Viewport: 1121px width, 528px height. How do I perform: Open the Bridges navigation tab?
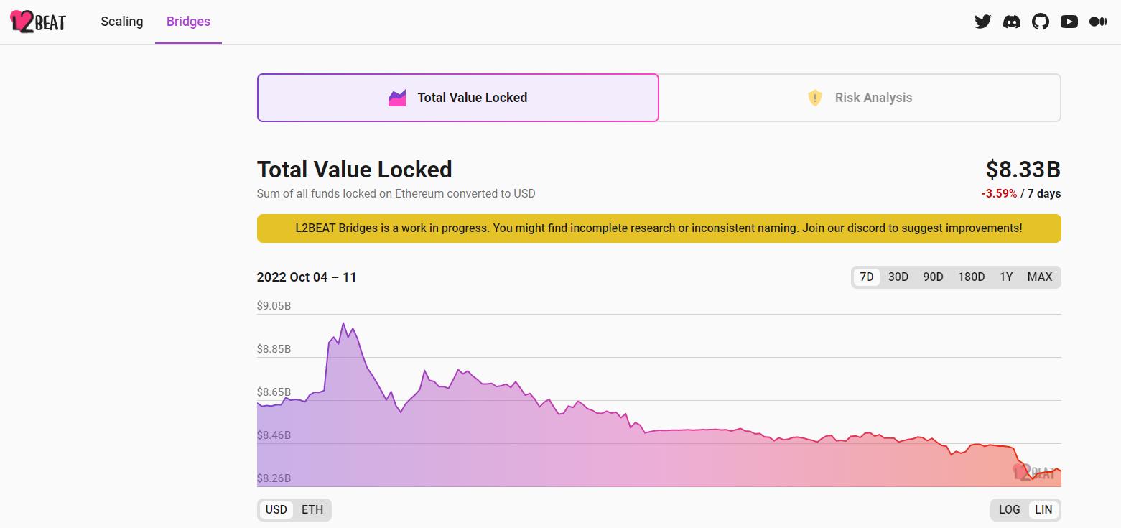[x=188, y=22]
